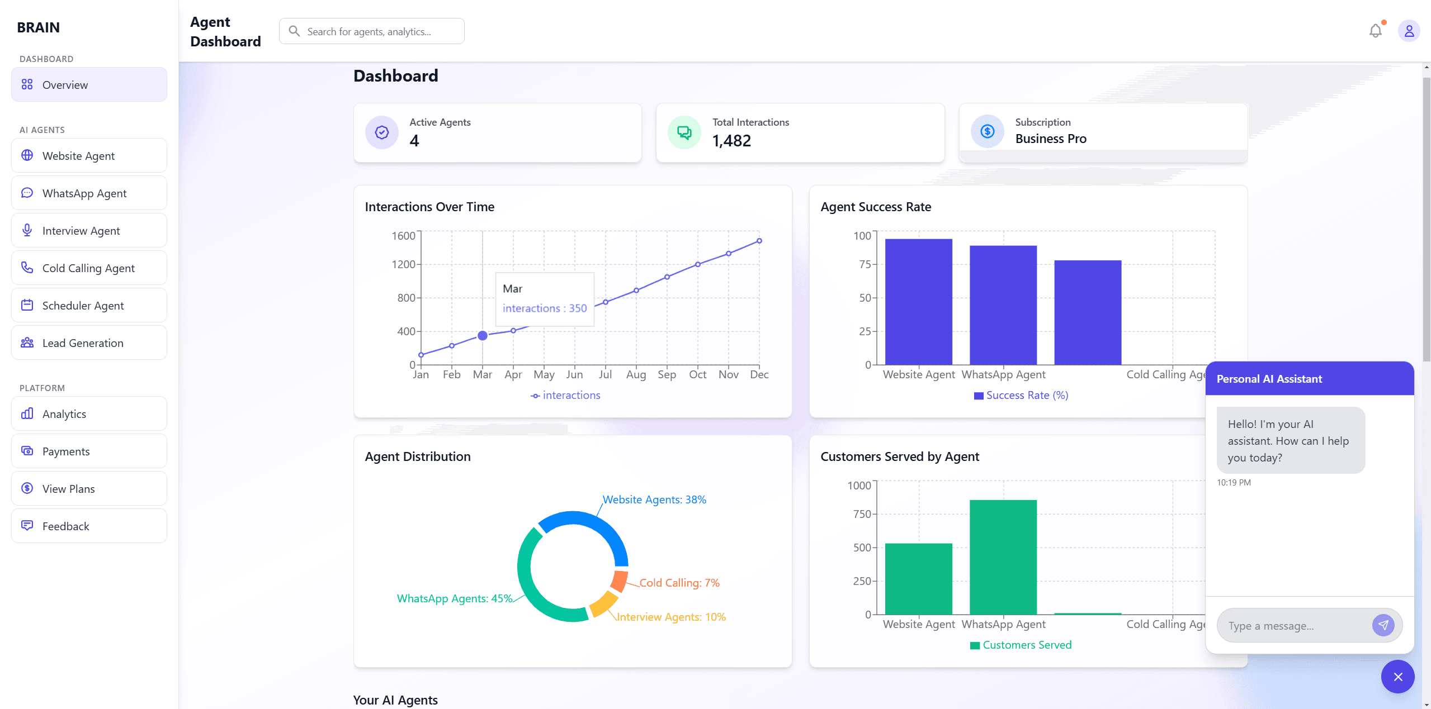
Task: Navigate to Scheduler Agent
Action: tap(89, 305)
